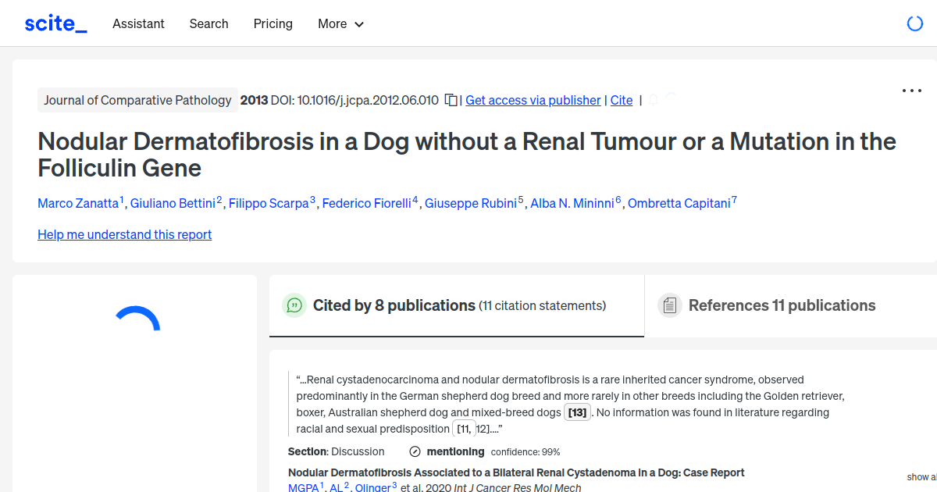Viewport: 937px width, 492px height.
Task: Click the green quote icon beside Cited by
Action: [x=294, y=305]
